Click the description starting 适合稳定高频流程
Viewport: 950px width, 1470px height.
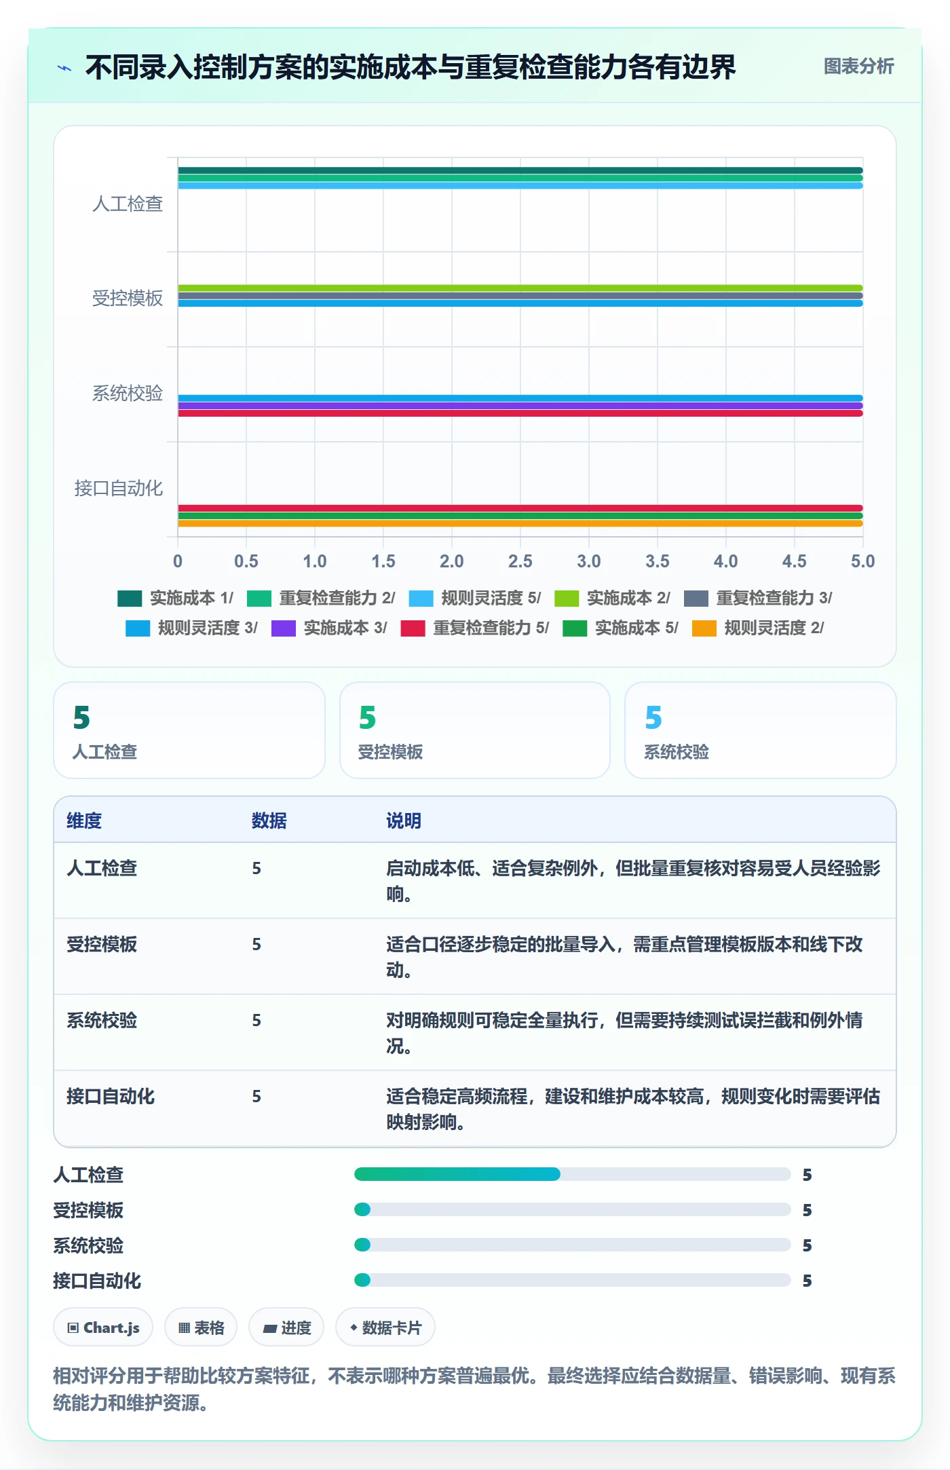coord(634,1109)
